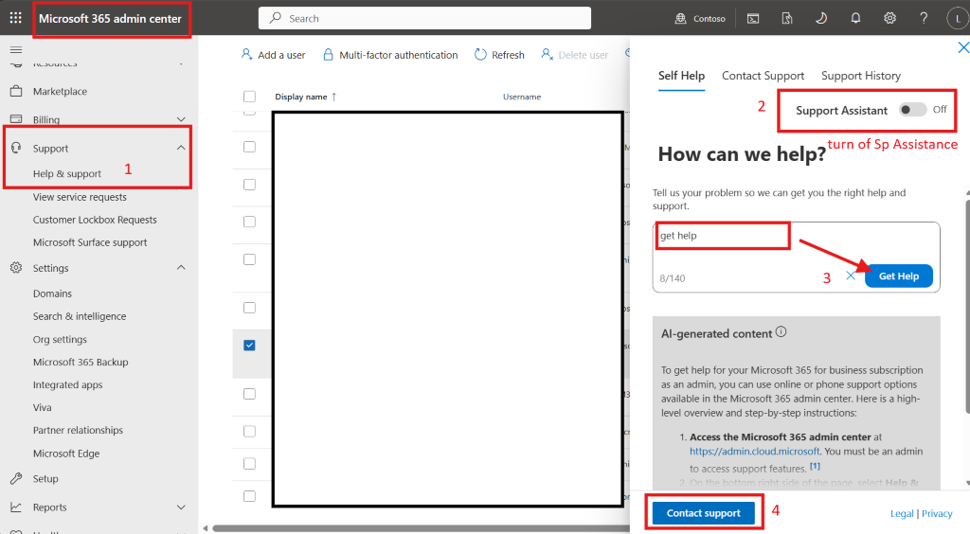Open Domains under Settings
Image resolution: width=970 pixels, height=534 pixels.
coord(53,294)
